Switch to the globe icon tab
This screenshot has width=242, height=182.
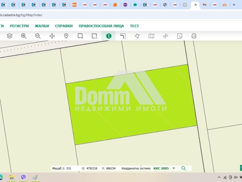click(x=165, y=5)
